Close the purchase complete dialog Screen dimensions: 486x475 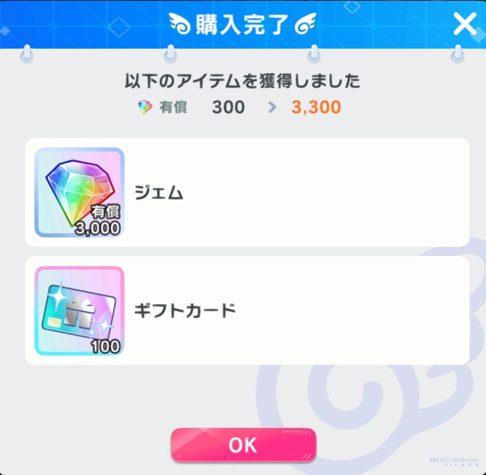pos(465,24)
